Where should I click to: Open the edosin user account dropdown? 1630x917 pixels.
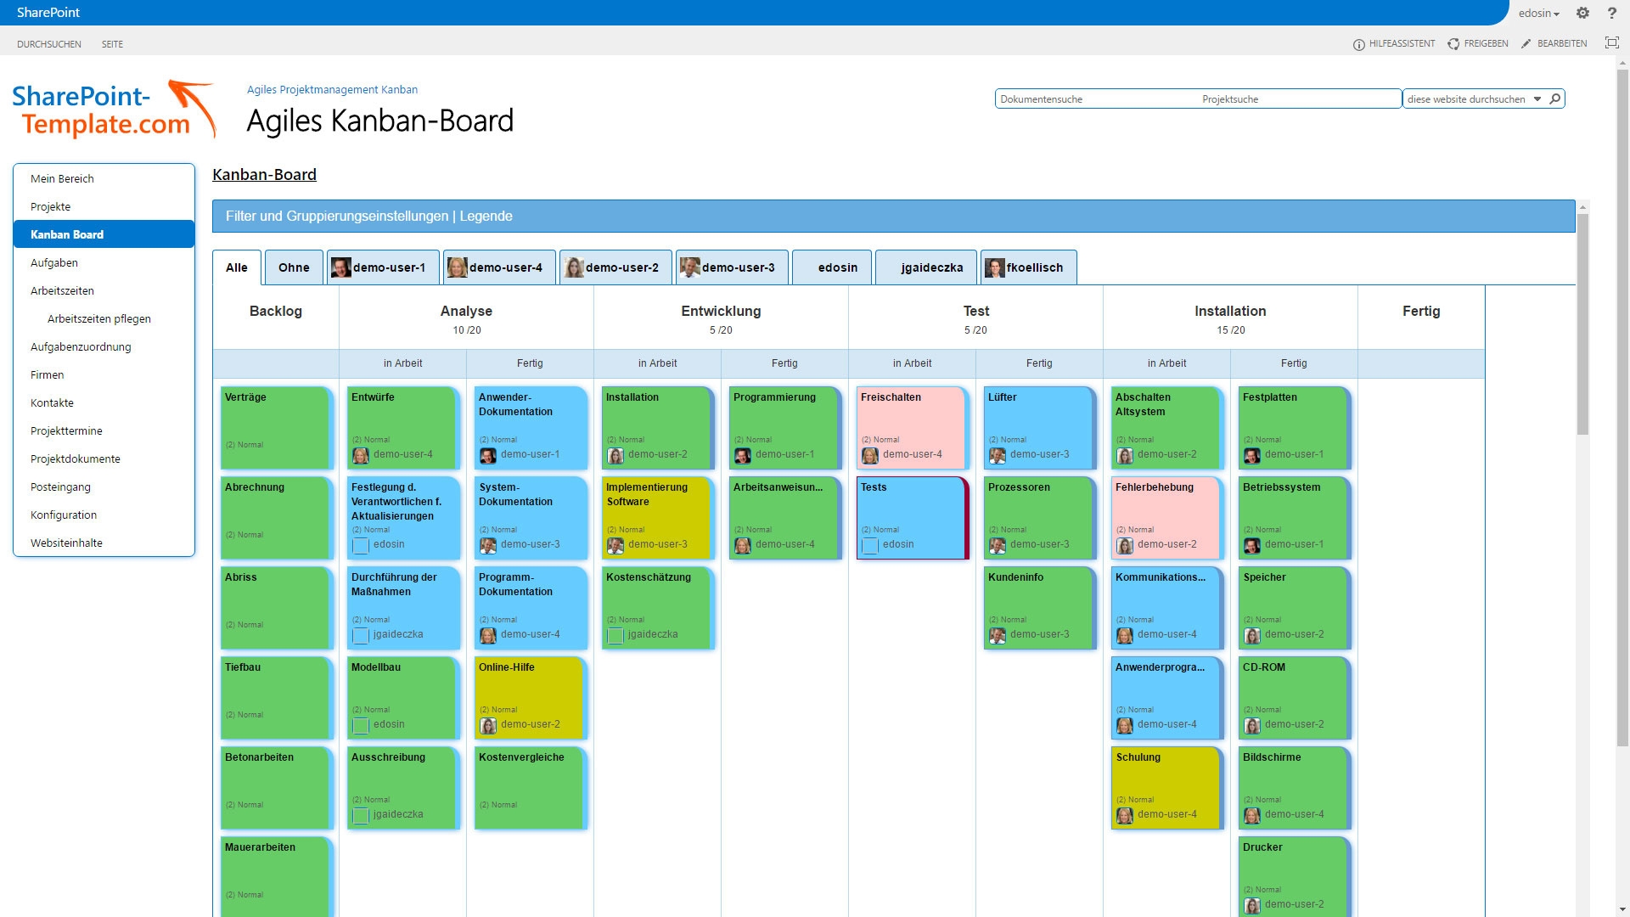pos(1538,13)
